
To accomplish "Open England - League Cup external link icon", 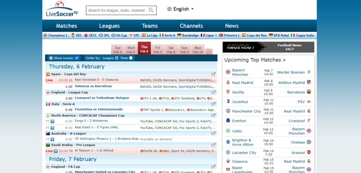I will coord(213,92).
